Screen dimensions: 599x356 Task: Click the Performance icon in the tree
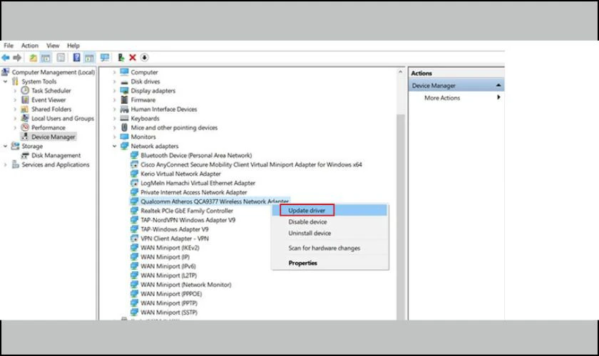coord(25,127)
